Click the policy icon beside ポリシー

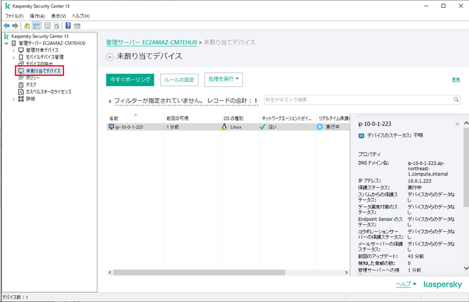point(21,78)
